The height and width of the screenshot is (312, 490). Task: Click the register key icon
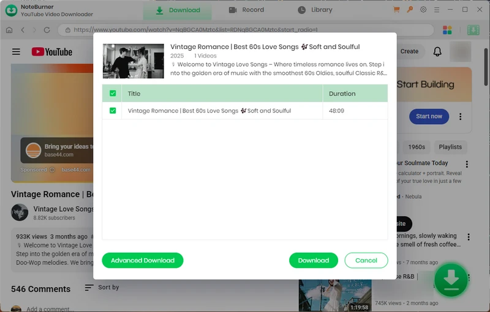coord(410,10)
